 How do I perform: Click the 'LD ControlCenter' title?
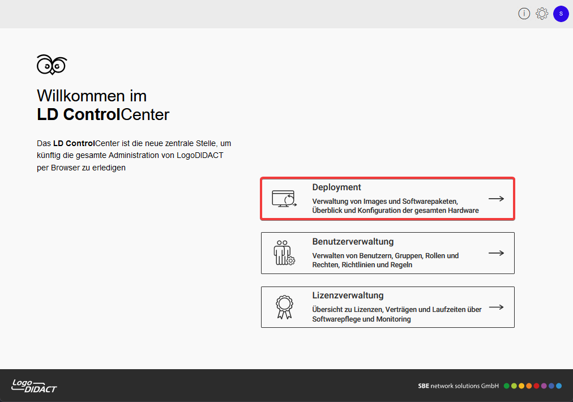coord(103,114)
